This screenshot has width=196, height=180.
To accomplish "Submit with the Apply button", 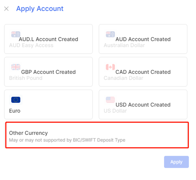I will (176, 162).
